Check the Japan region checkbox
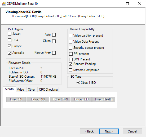The image size is (146, 137). pos(10,34)
